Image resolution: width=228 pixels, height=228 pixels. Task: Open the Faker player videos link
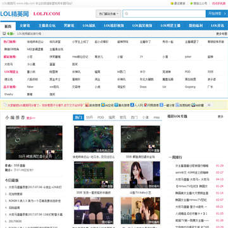[x=30, y=87]
